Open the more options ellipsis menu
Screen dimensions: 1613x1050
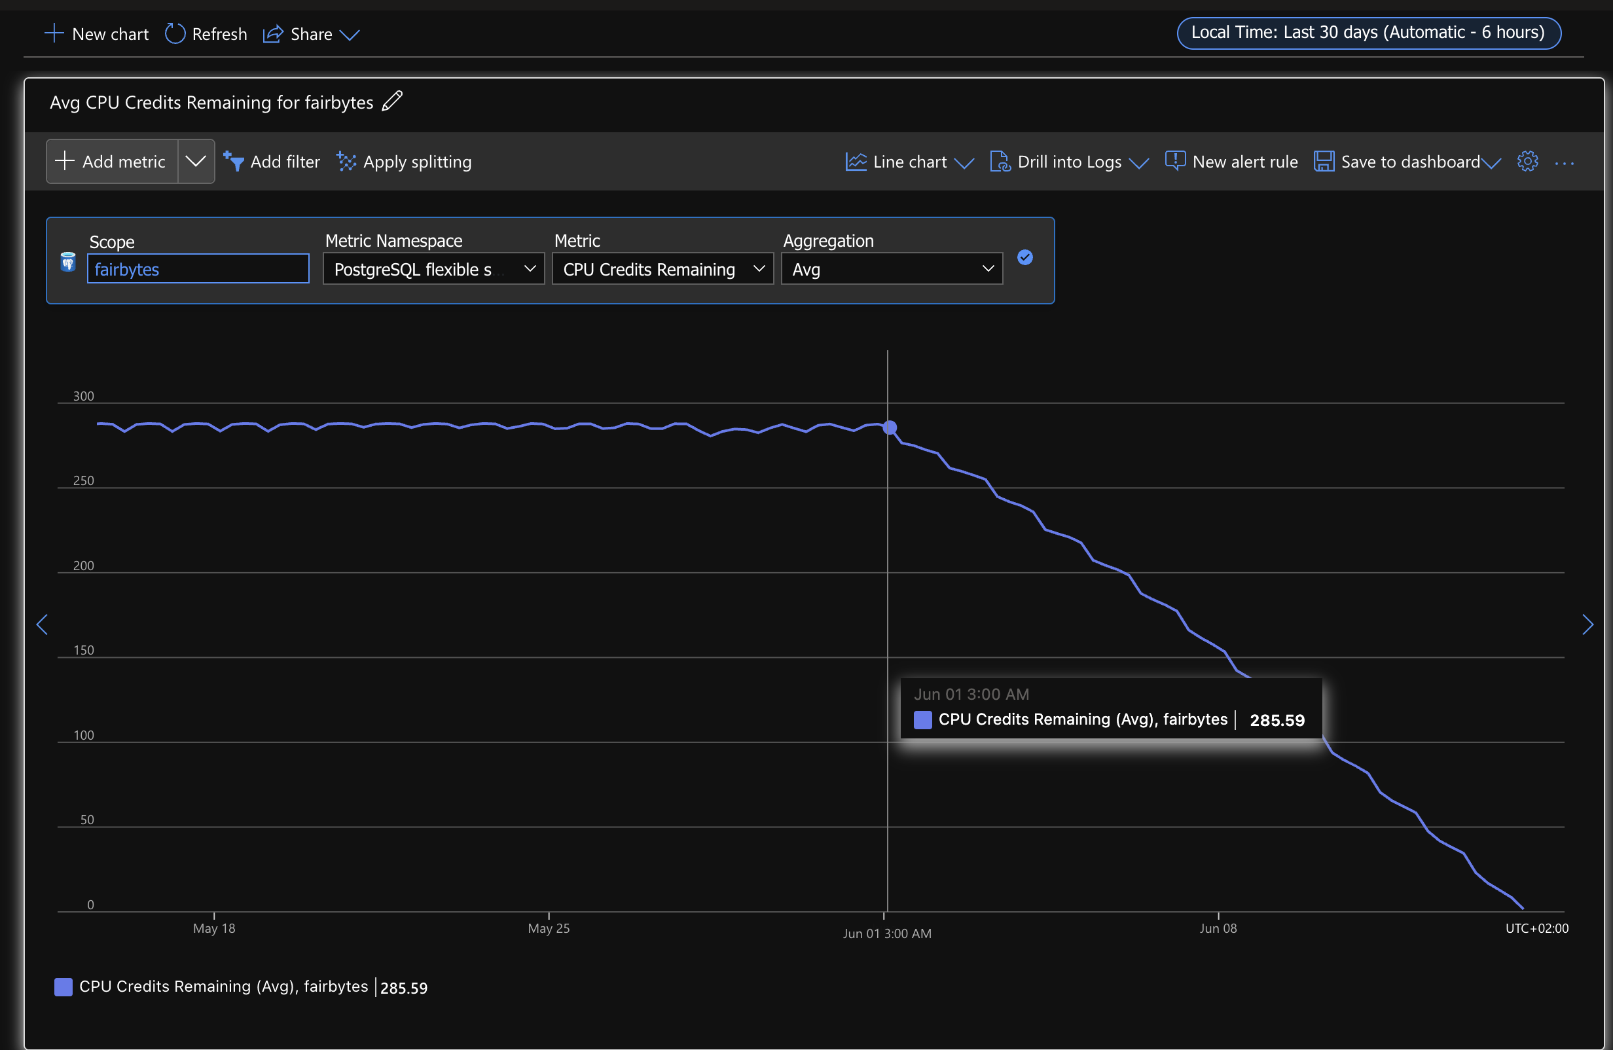1564,163
